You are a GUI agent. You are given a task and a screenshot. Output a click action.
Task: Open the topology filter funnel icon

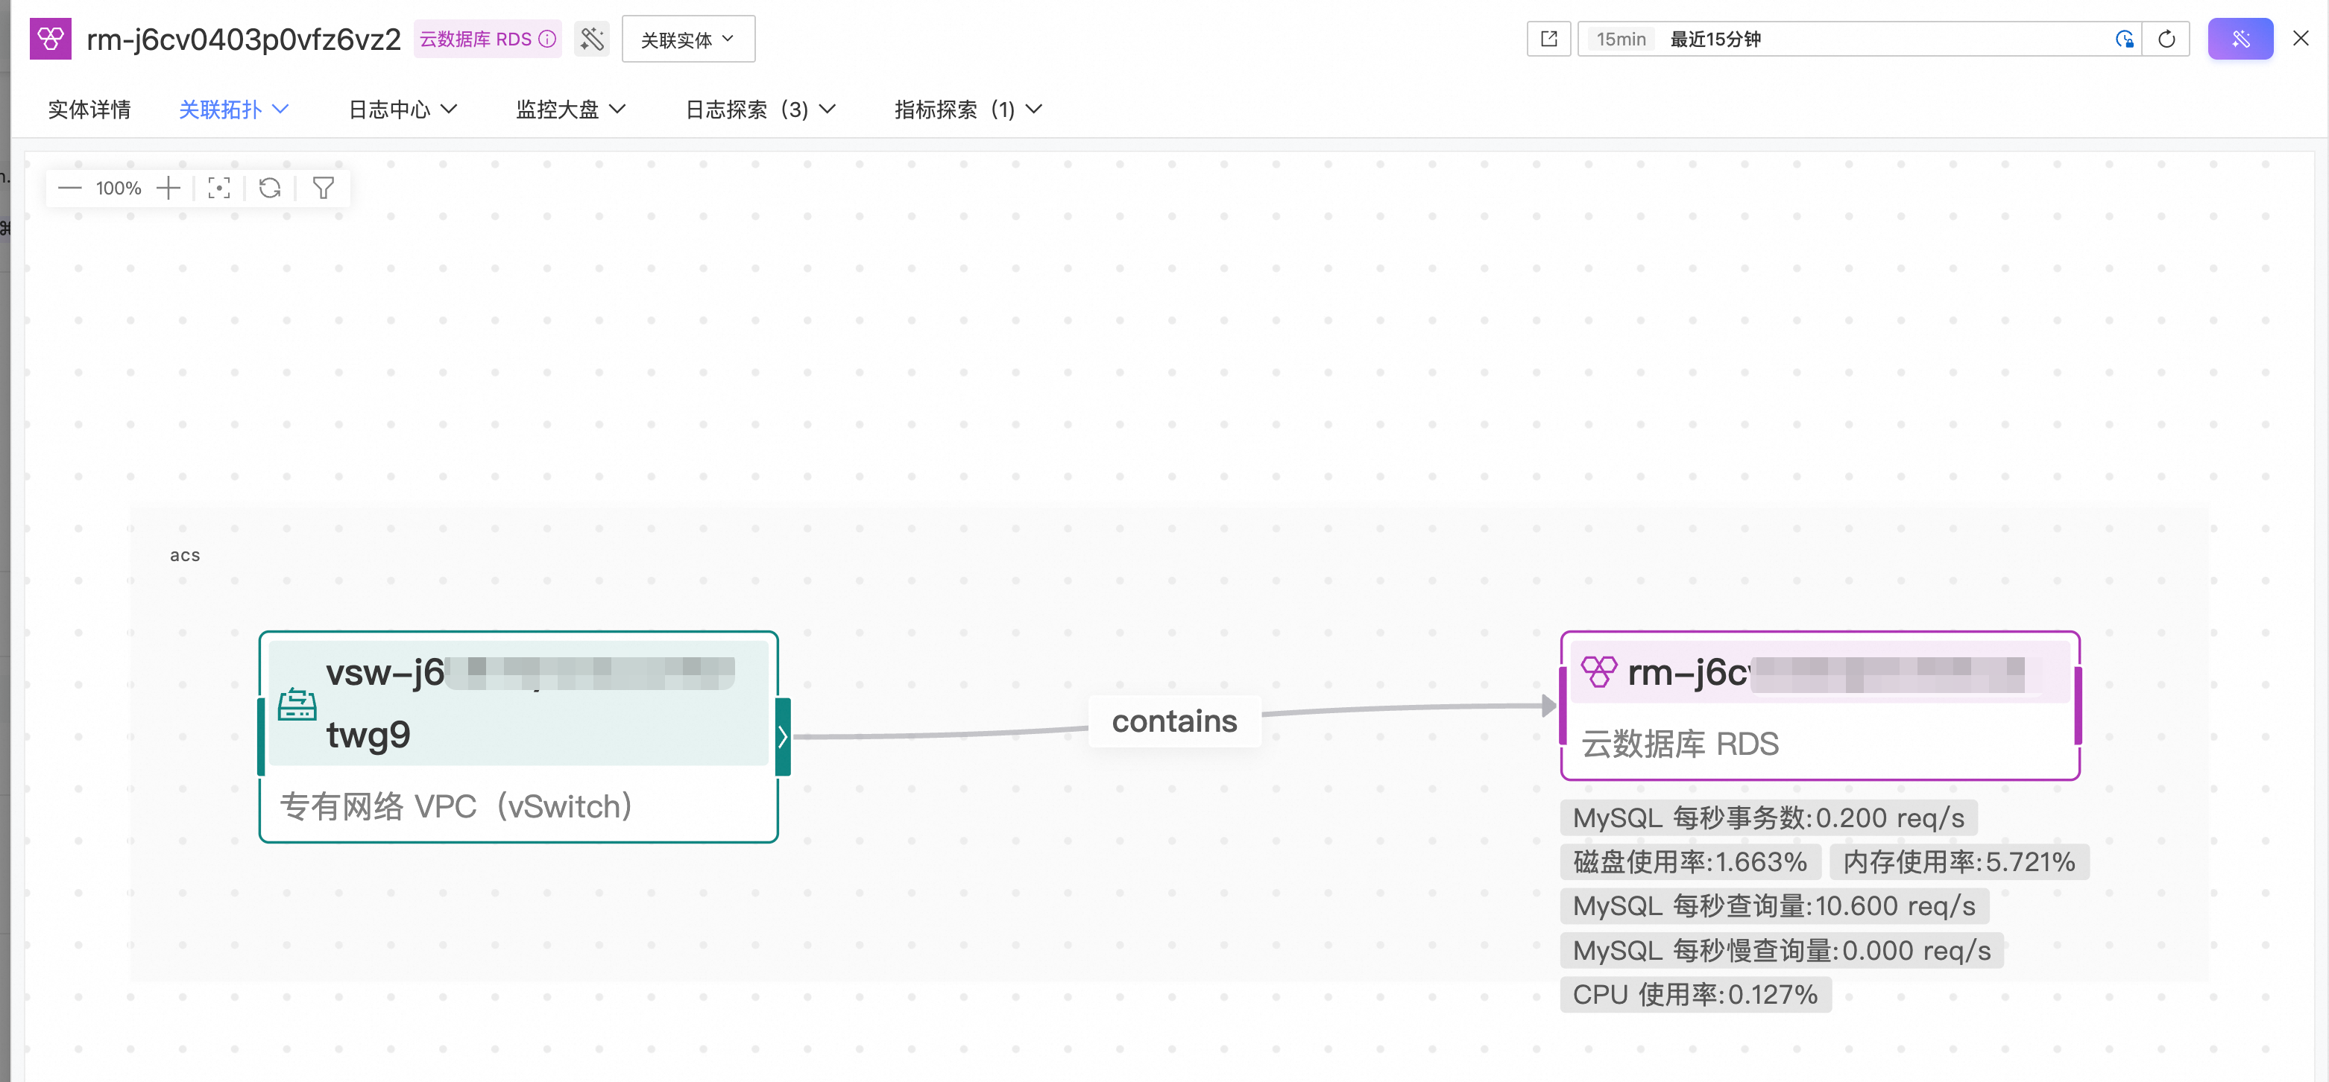323,188
